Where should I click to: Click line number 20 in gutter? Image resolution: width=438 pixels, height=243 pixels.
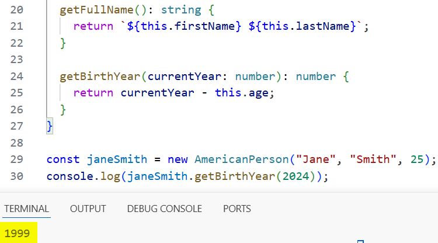[x=17, y=10]
